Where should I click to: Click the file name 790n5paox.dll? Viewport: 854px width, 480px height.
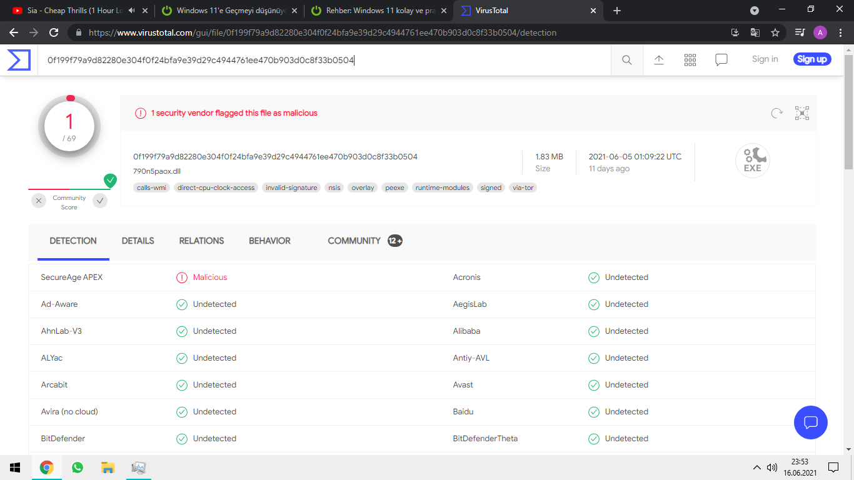coord(157,171)
